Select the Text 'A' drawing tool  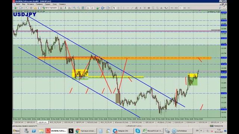[x=140, y=8]
